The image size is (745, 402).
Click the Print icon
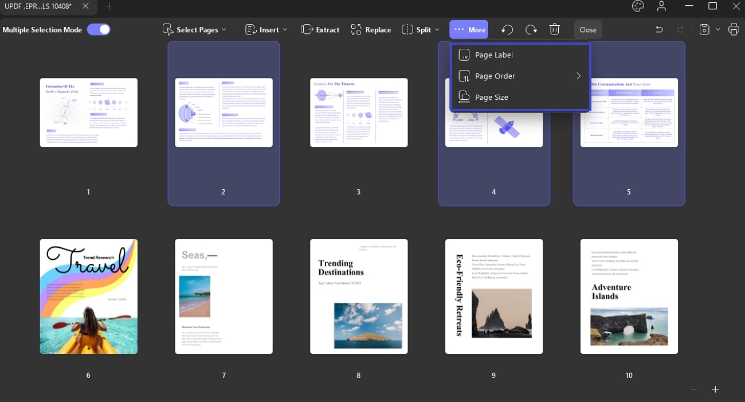pos(734,29)
